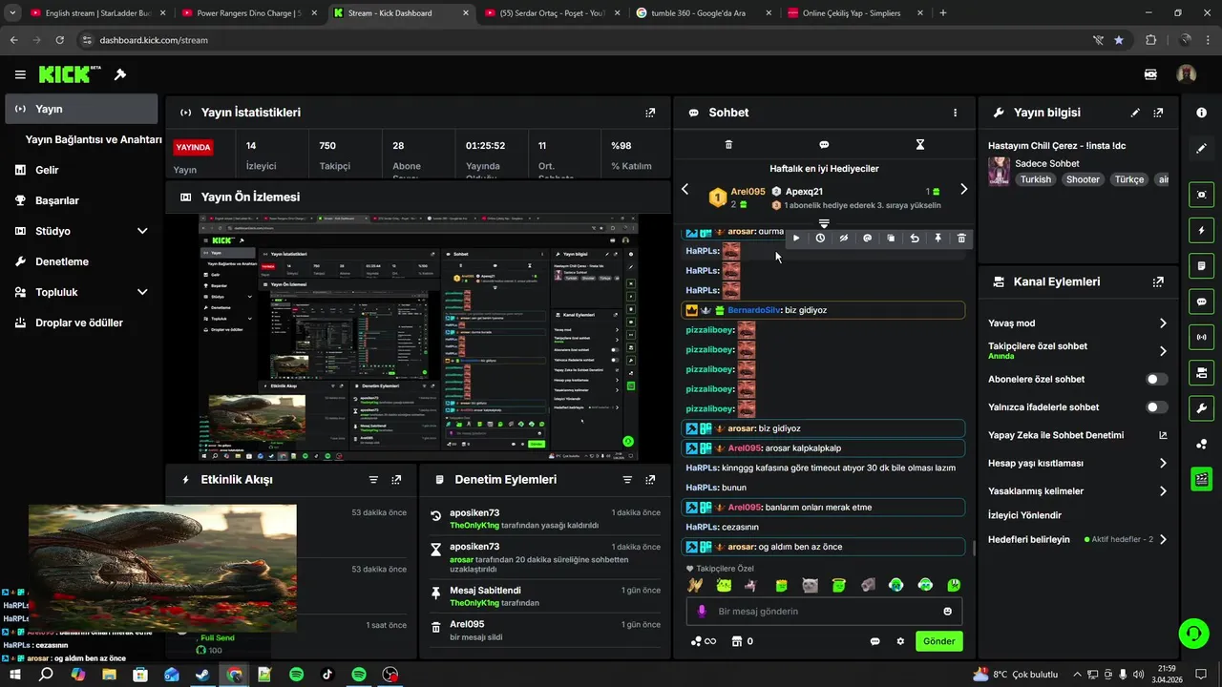Image resolution: width=1222 pixels, height=687 pixels.
Task: Click the wrench icon in right sidebar
Action: 1201,408
